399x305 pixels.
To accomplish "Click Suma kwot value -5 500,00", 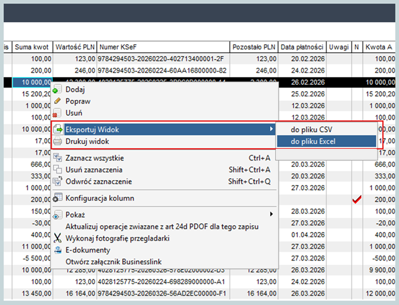I will [37, 258].
